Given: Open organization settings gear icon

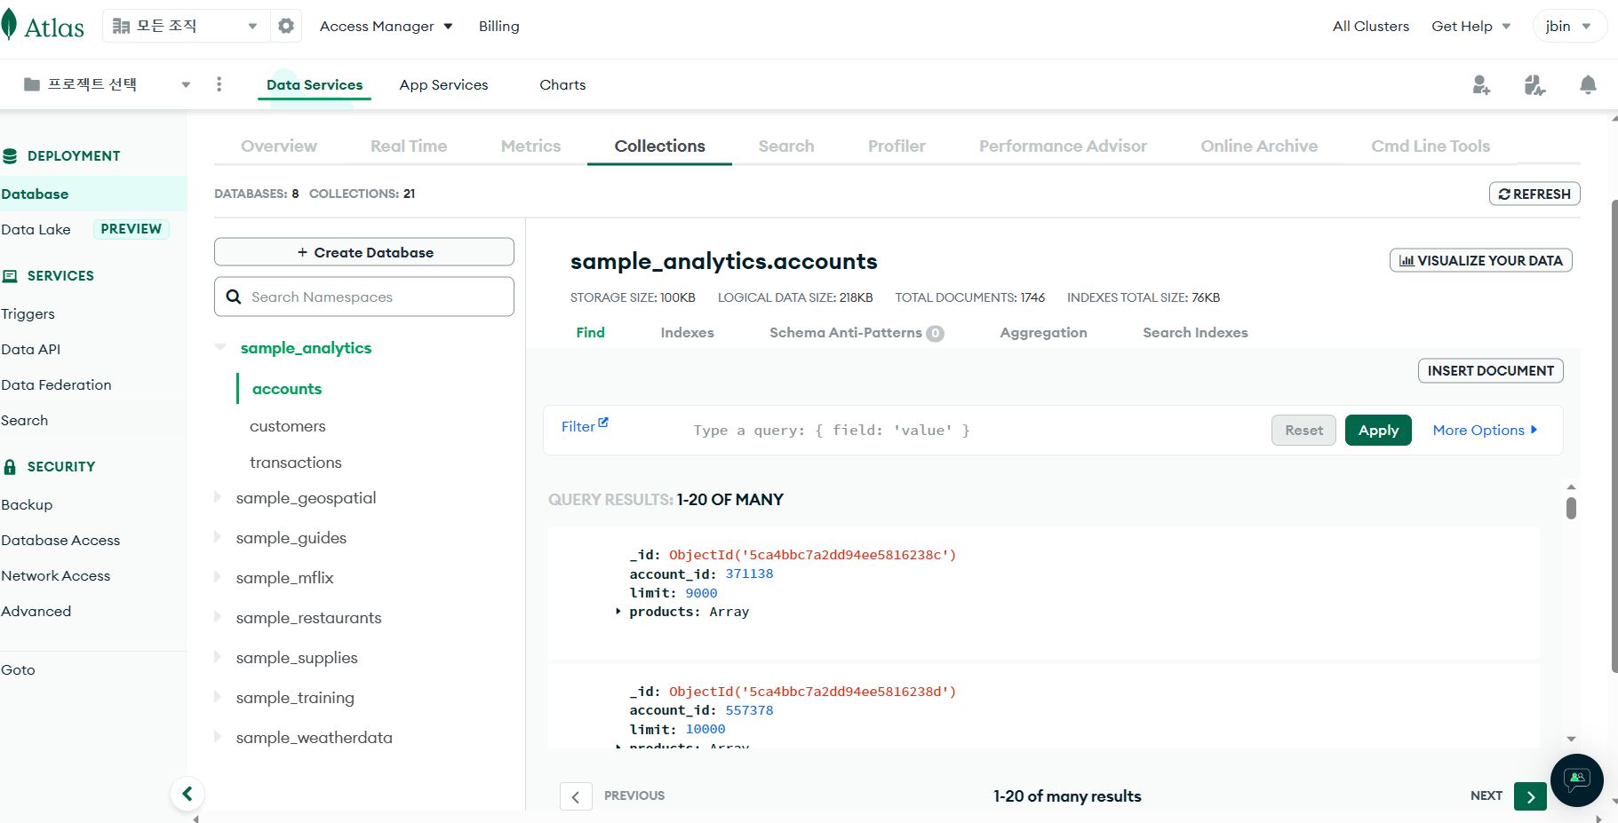Looking at the screenshot, I should [285, 26].
